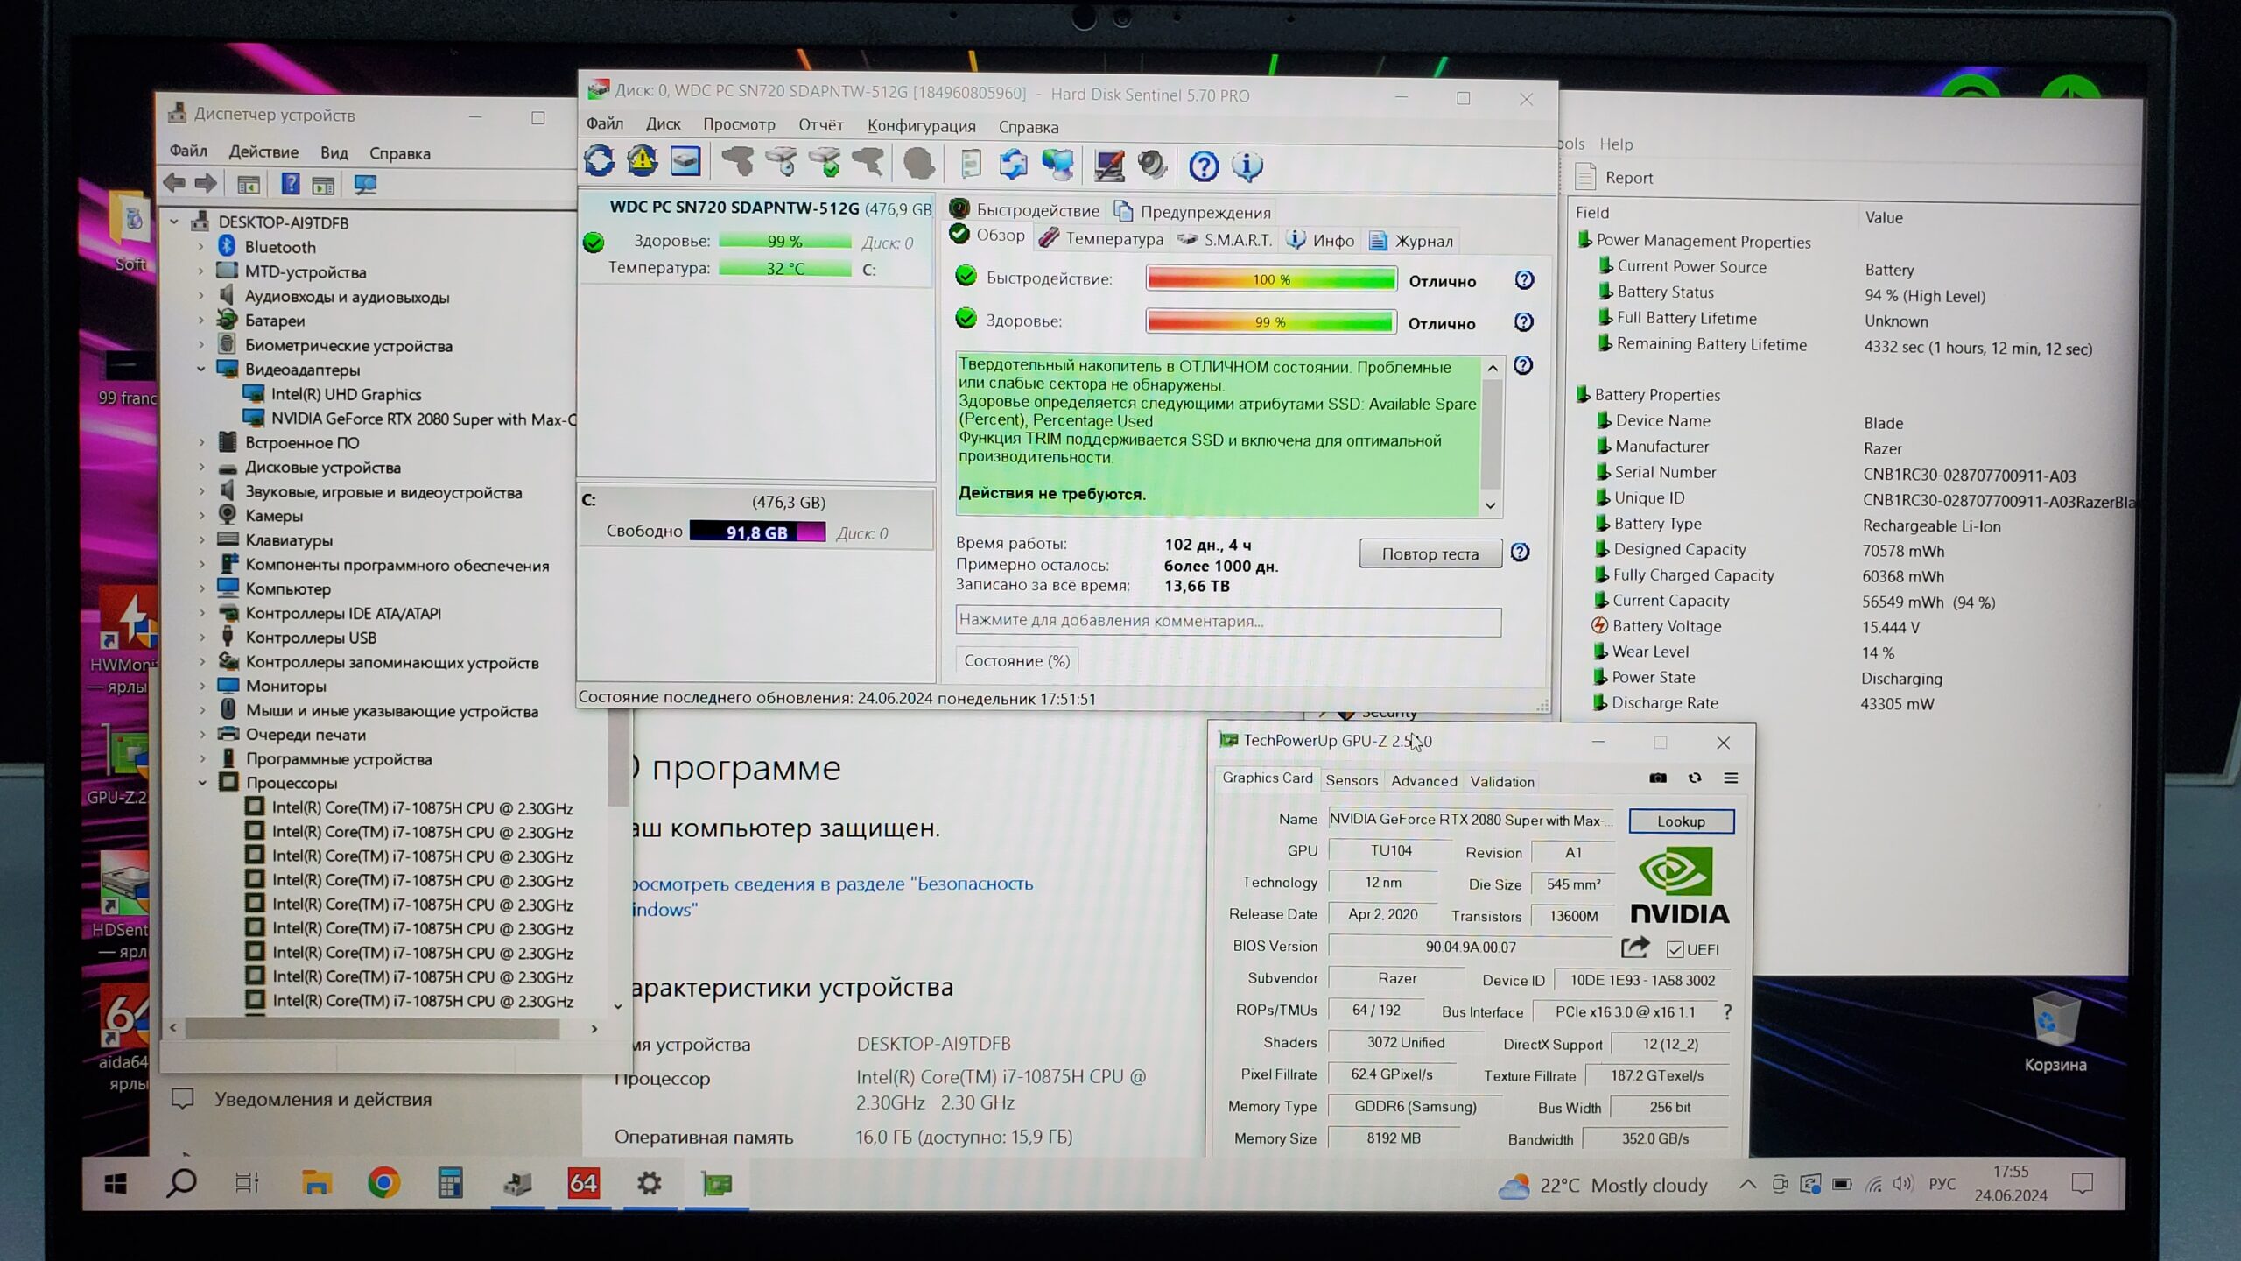Click the blue help question-mark toolbar icon
This screenshot has width=2241, height=1261.
[1204, 166]
